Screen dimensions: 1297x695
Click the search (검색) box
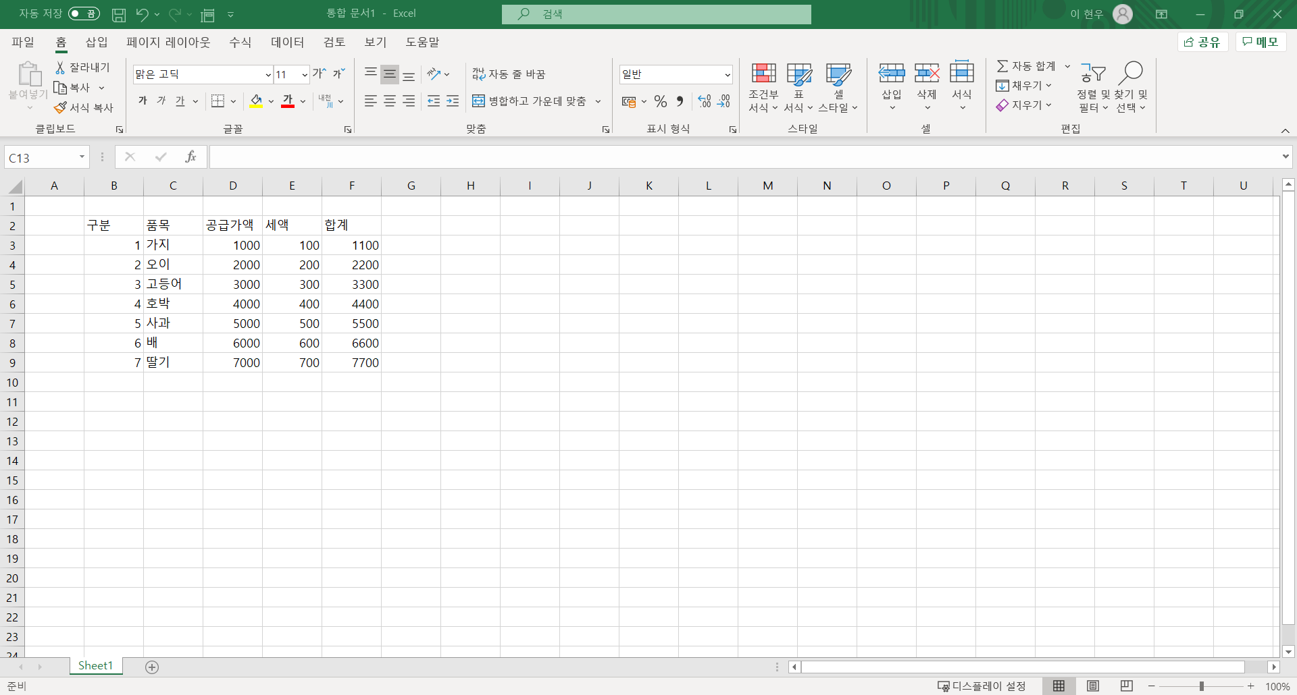click(x=657, y=14)
